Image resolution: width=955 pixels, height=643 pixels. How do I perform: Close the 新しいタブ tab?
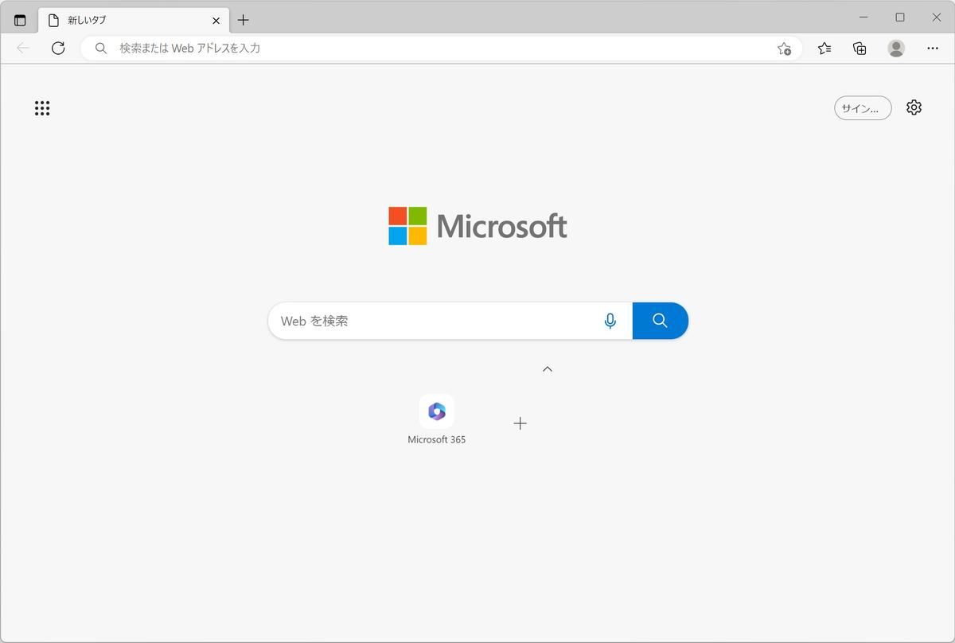pyautogui.click(x=216, y=21)
